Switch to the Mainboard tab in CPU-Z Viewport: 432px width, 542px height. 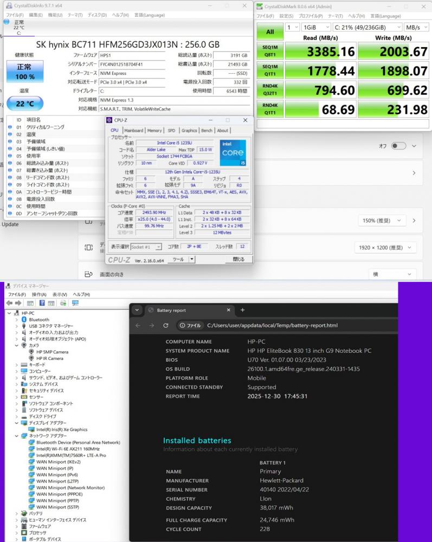(133, 130)
